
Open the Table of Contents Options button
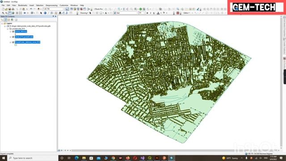click(16, 20)
